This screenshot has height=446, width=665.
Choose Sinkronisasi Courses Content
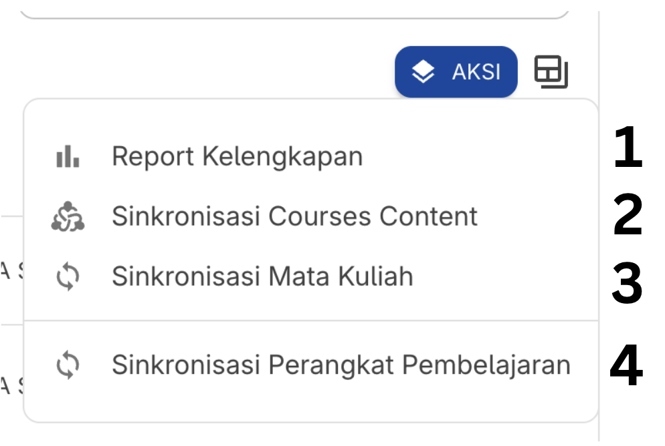pos(311,216)
